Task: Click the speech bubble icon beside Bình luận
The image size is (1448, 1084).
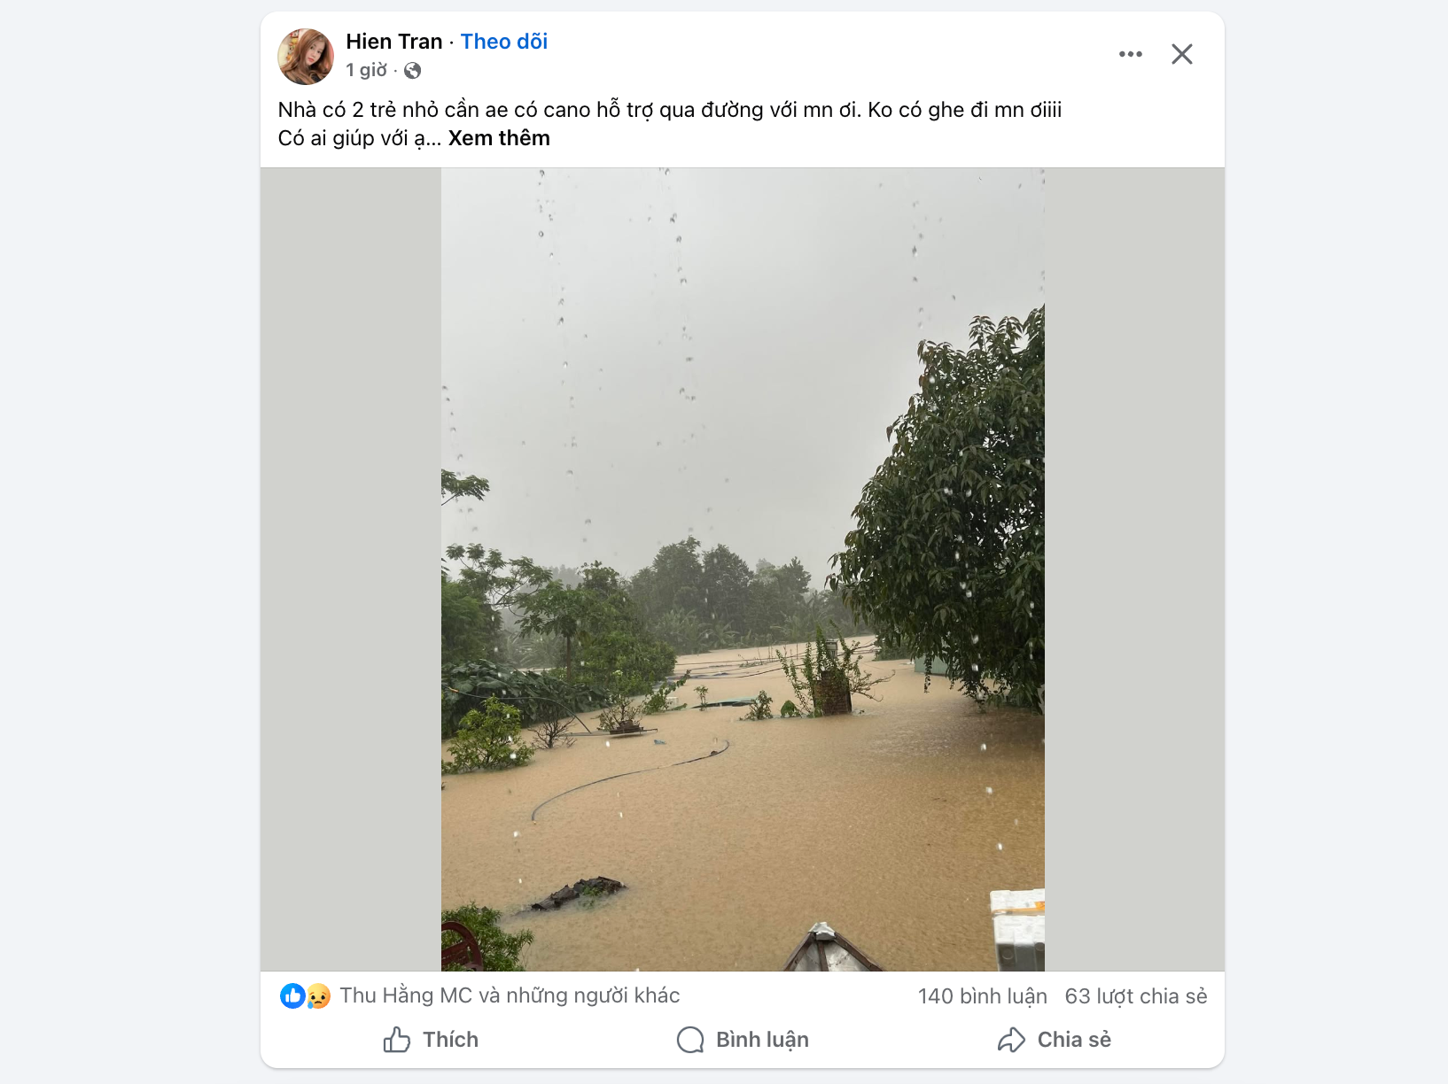Action: tap(690, 1040)
